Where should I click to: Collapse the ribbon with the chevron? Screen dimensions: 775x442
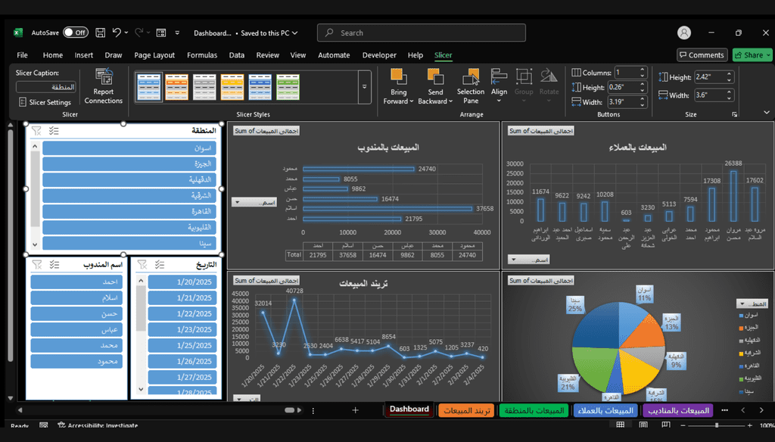click(766, 113)
